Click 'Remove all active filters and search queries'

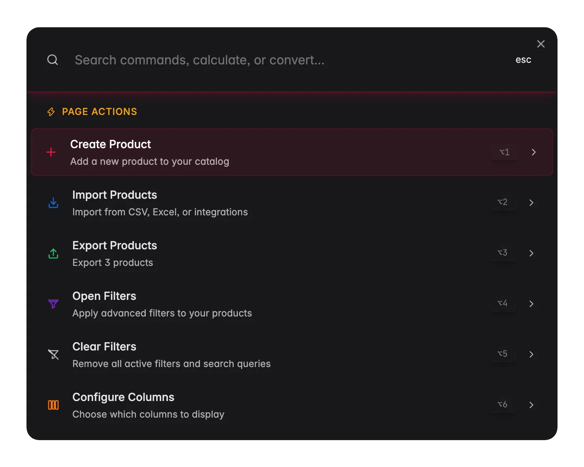pyautogui.click(x=171, y=364)
